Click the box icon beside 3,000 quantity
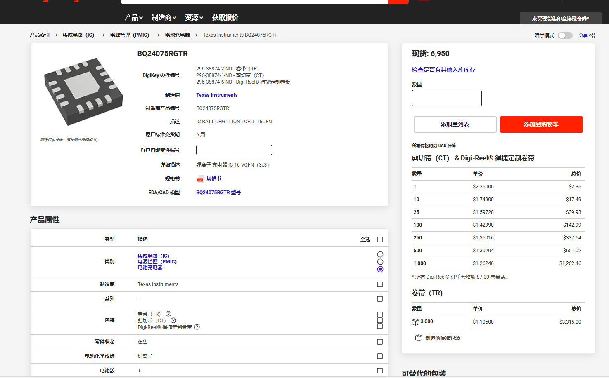 click(415, 322)
